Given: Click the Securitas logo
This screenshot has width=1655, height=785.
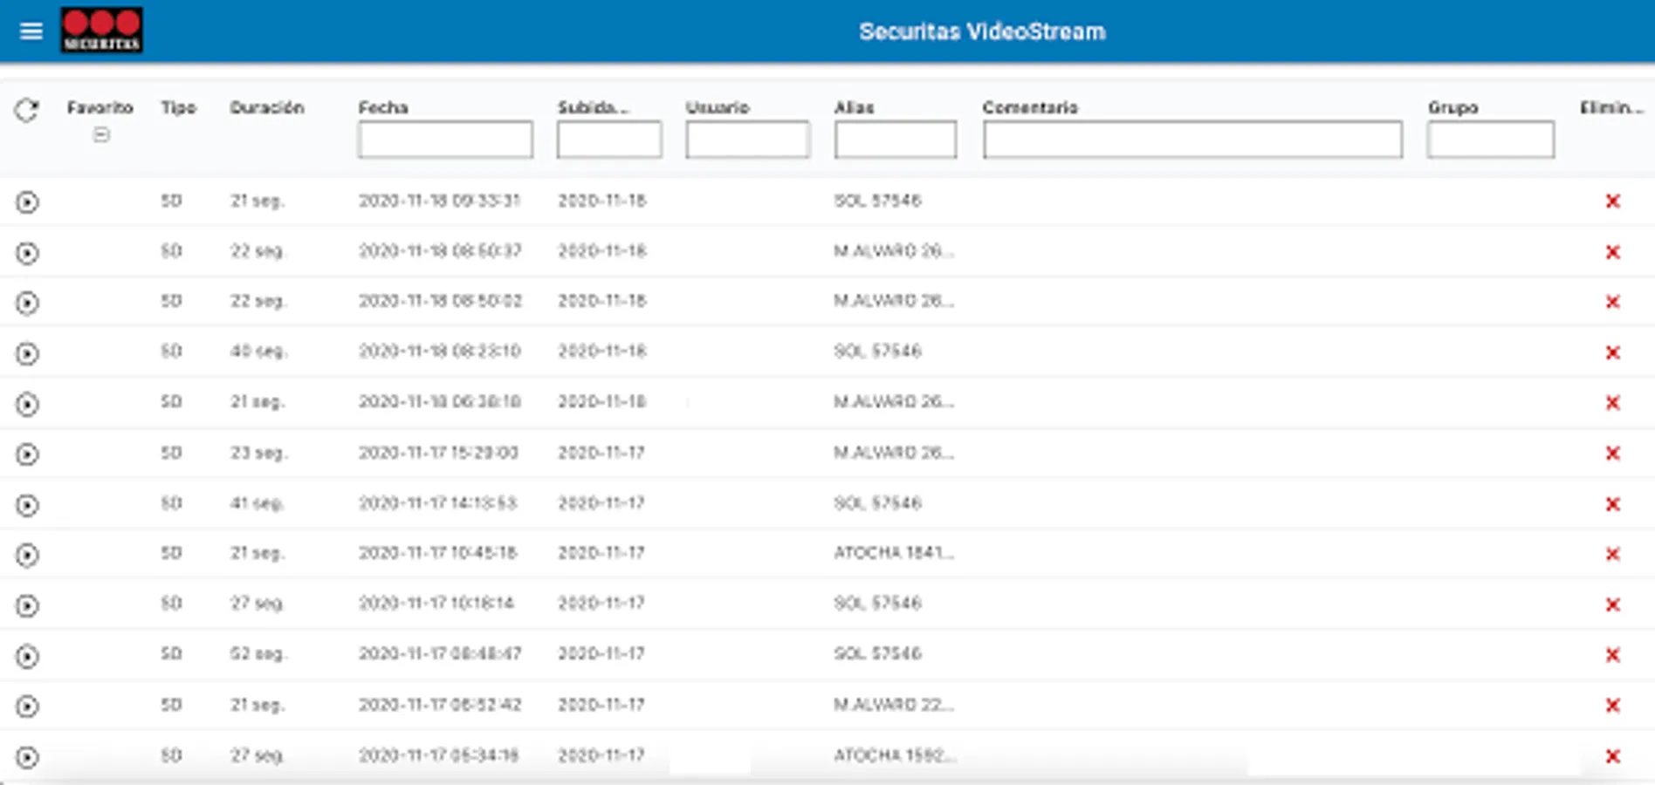Looking at the screenshot, I should point(100,27).
